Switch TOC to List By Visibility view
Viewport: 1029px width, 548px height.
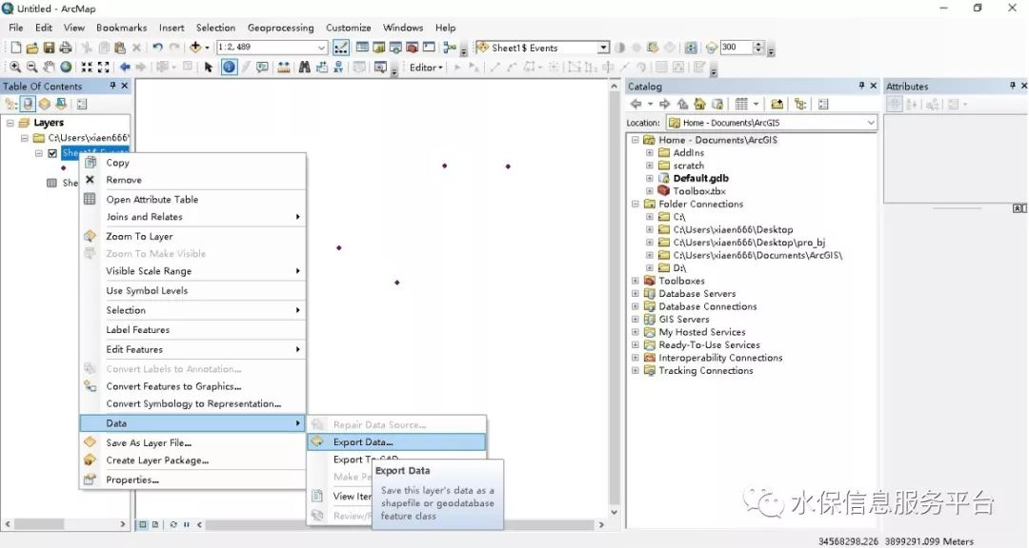point(44,105)
